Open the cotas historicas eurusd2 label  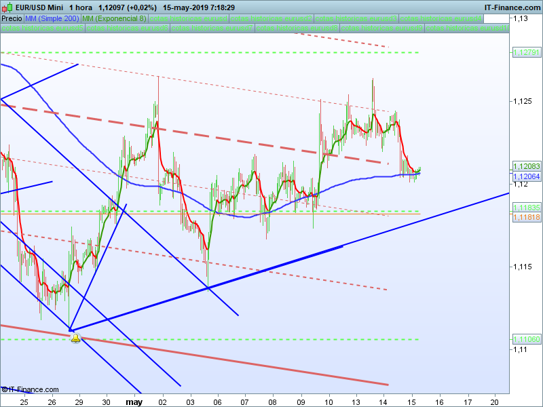(x=271, y=18)
